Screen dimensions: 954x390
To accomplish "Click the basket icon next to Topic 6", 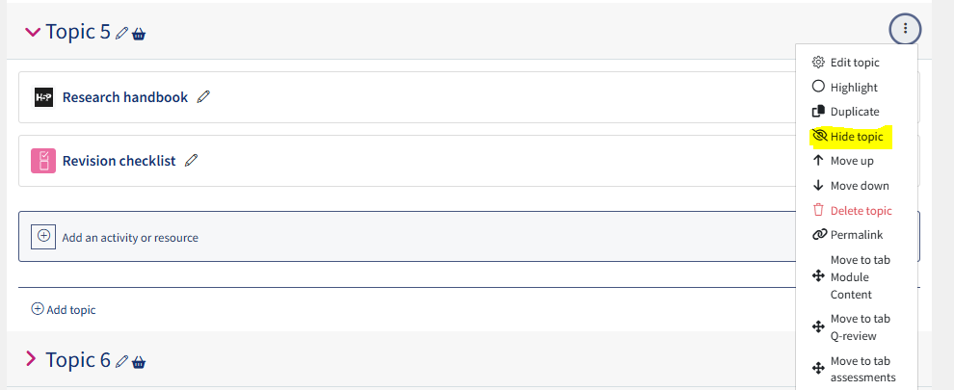I will tap(139, 362).
